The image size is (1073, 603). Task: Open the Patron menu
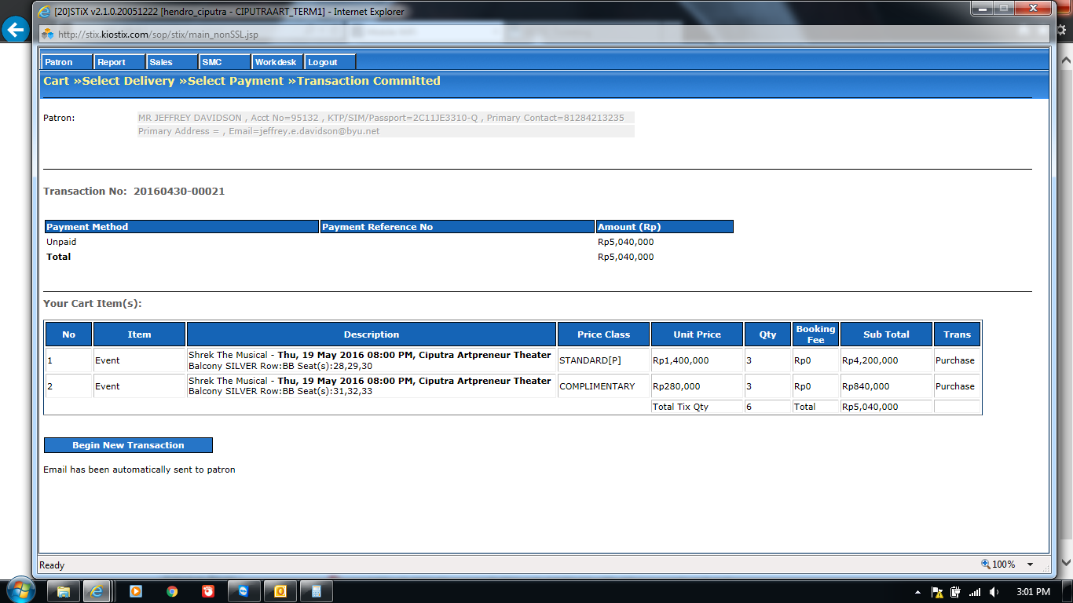click(66, 62)
